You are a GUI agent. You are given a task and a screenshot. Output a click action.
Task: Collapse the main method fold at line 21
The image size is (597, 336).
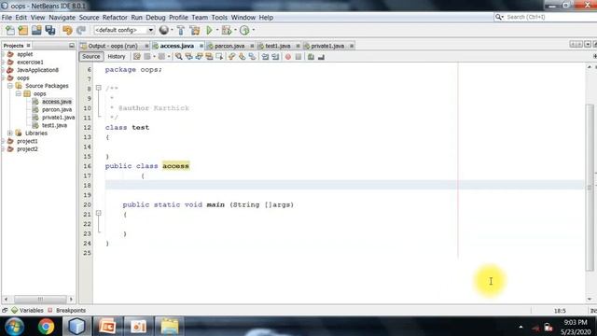pyautogui.click(x=98, y=214)
